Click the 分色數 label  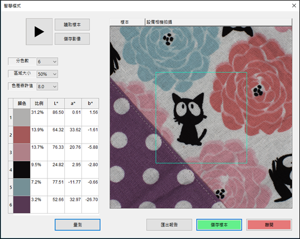tap(22, 61)
